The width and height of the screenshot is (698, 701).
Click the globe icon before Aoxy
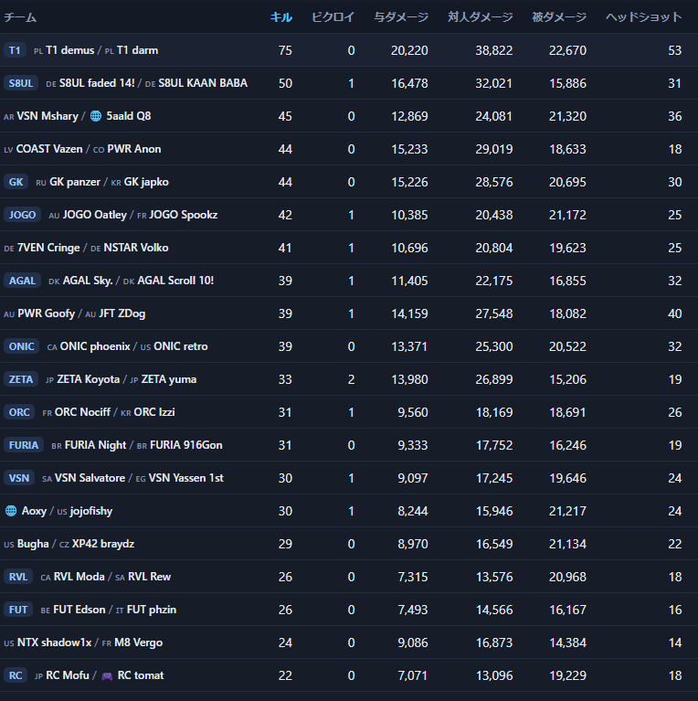click(x=11, y=511)
